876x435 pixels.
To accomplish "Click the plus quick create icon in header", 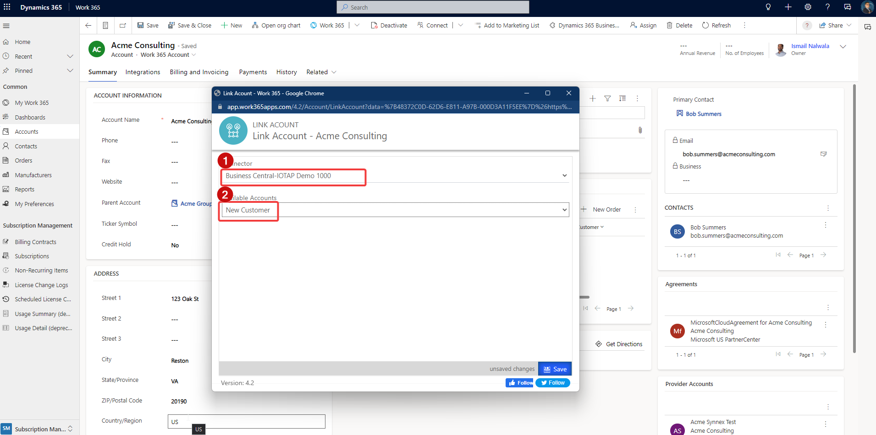I will tap(788, 7).
